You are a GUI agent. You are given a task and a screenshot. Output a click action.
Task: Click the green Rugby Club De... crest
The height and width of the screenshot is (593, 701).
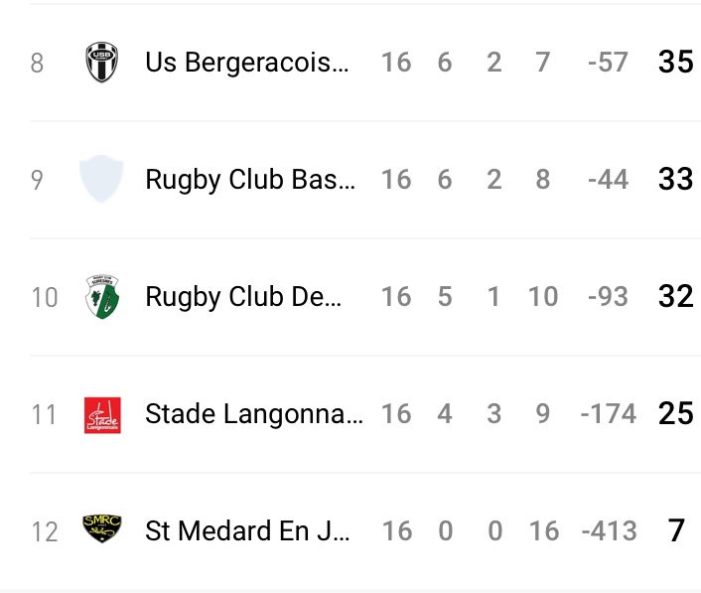[101, 297]
